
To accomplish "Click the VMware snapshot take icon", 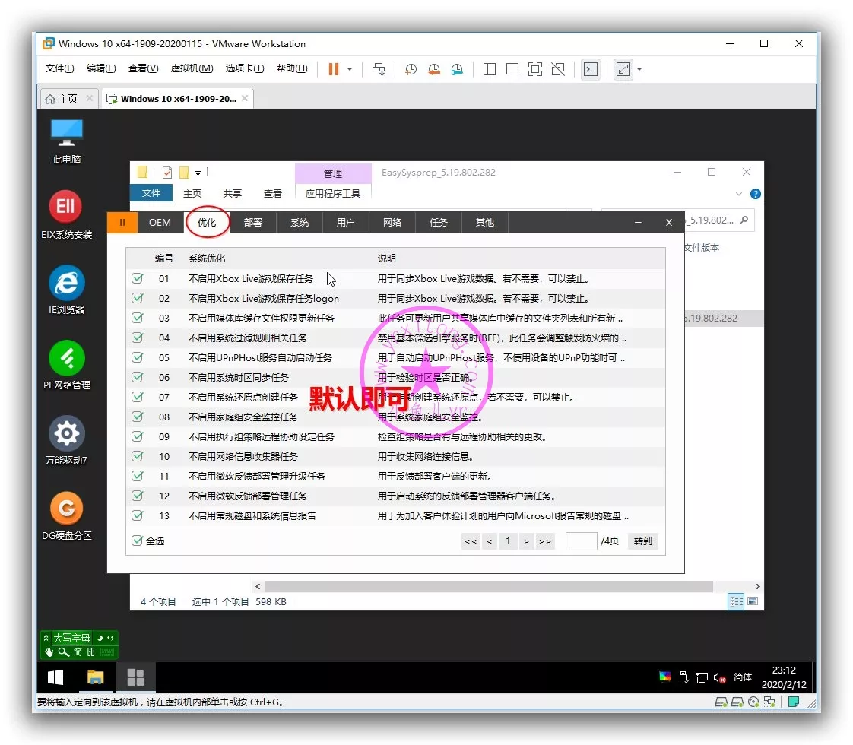I will (x=411, y=69).
